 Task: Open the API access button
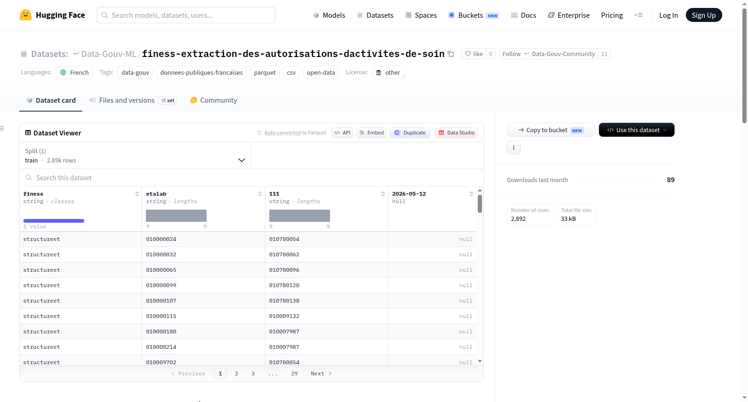tap(342, 133)
